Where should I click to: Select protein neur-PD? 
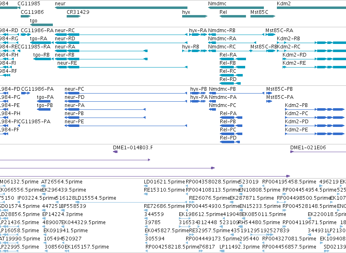point(74,97)
